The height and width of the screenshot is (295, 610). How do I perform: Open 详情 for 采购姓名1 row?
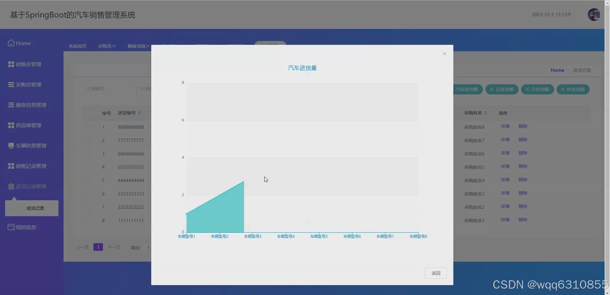tap(505, 220)
